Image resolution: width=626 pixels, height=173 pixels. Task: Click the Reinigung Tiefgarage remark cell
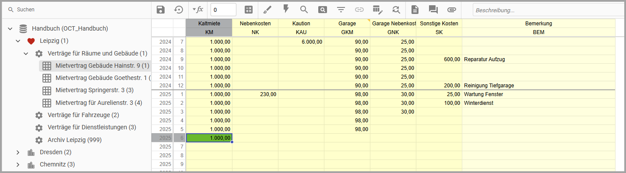tap(538, 86)
